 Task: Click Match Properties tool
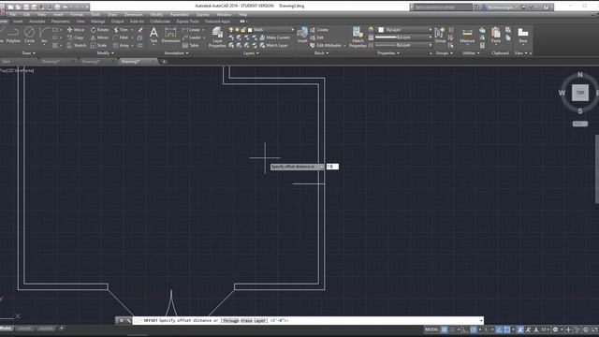click(x=358, y=37)
